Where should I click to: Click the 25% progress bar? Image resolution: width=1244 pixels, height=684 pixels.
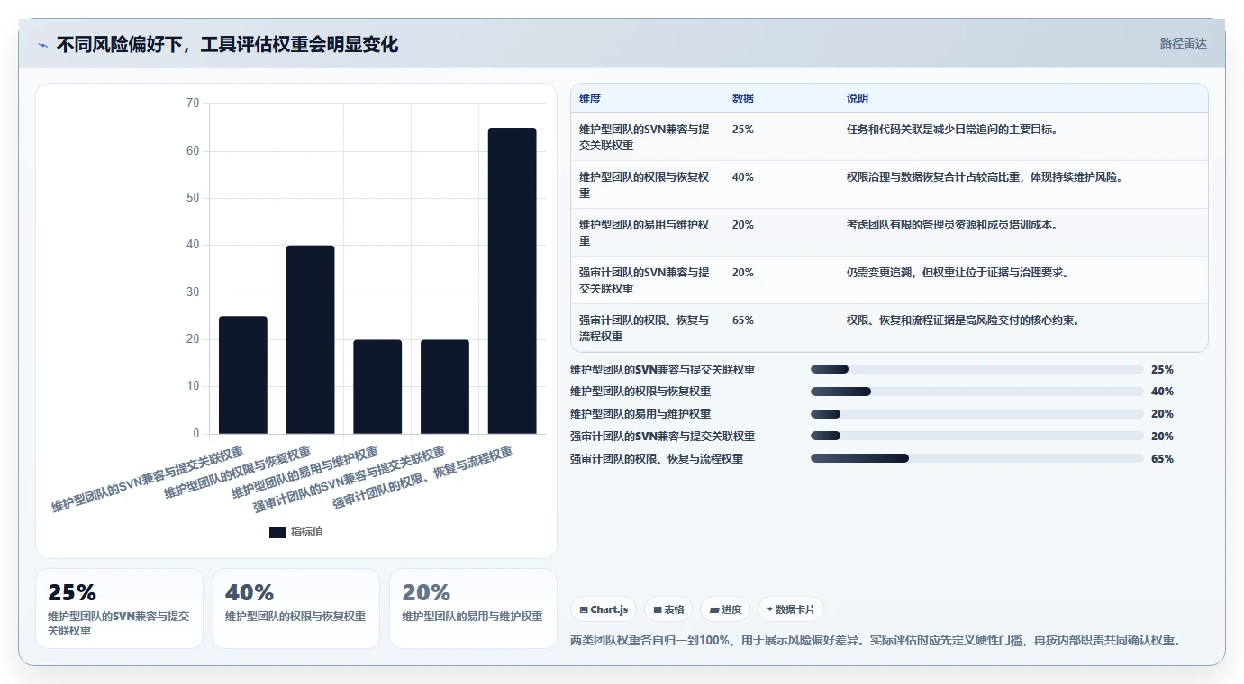(x=977, y=369)
